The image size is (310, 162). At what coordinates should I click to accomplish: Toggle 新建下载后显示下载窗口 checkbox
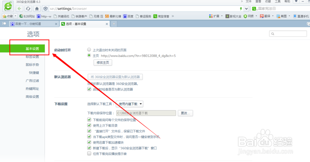pyautogui.click(x=89, y=148)
